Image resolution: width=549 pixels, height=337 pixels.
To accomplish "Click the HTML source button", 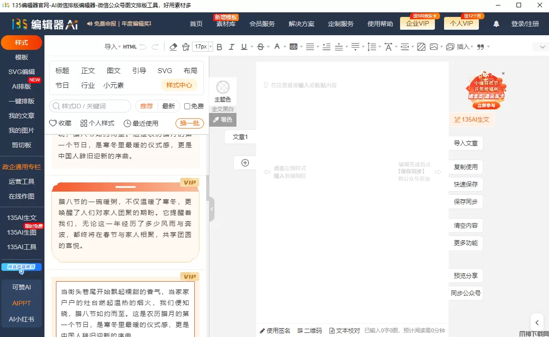I will click(130, 47).
